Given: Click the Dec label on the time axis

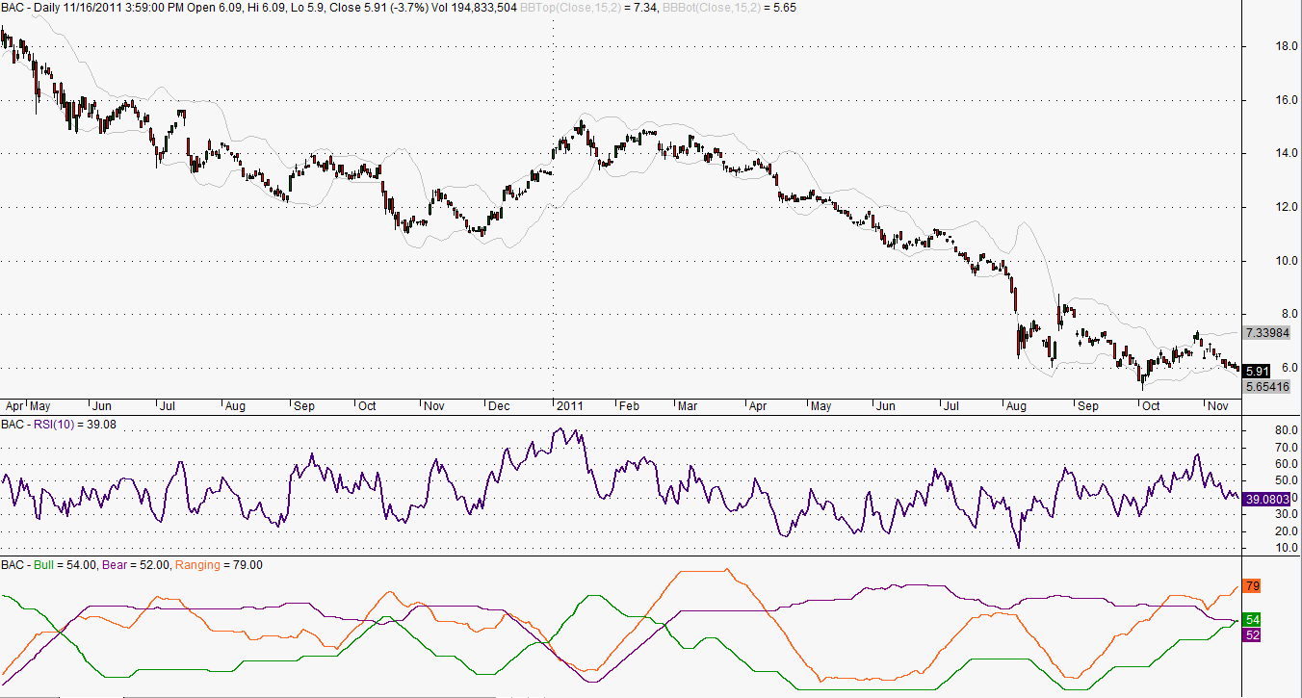Looking at the screenshot, I should 499,406.
